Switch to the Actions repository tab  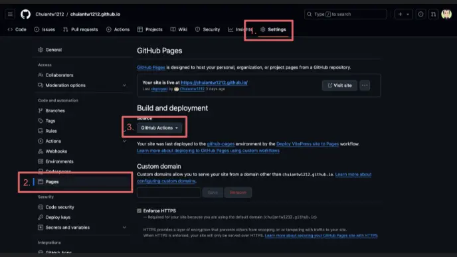[x=118, y=29]
